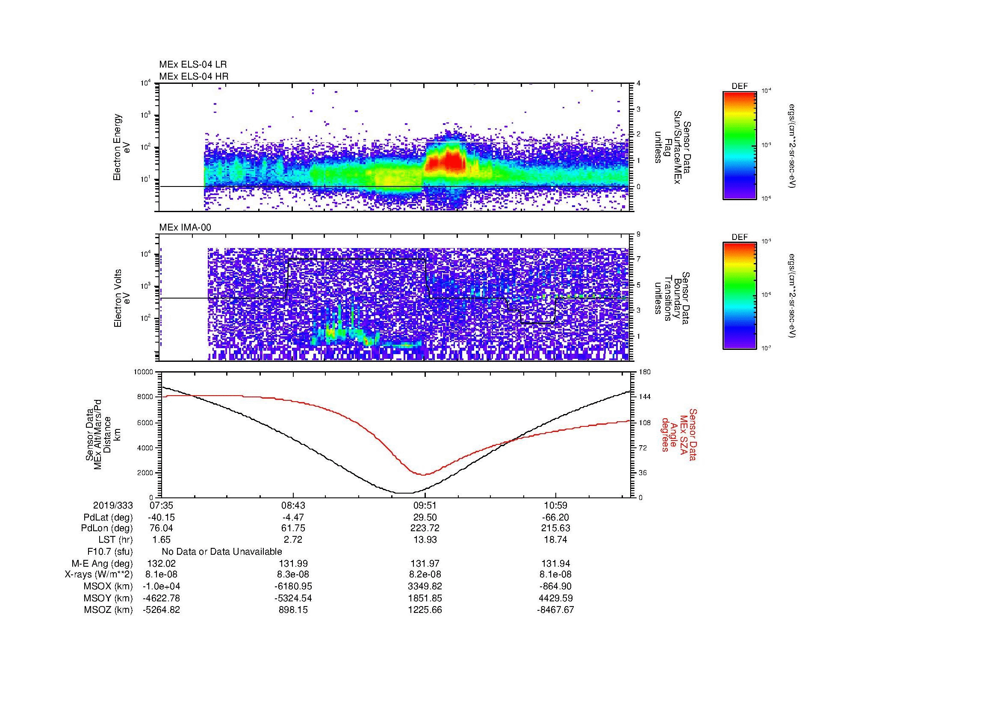
Task: Click the '180' SZA axis tick label
Action: click(645, 372)
